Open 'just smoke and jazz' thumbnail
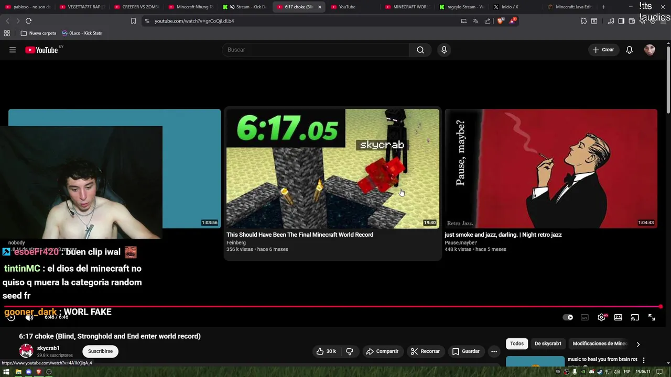The width and height of the screenshot is (671, 377). 551,169
